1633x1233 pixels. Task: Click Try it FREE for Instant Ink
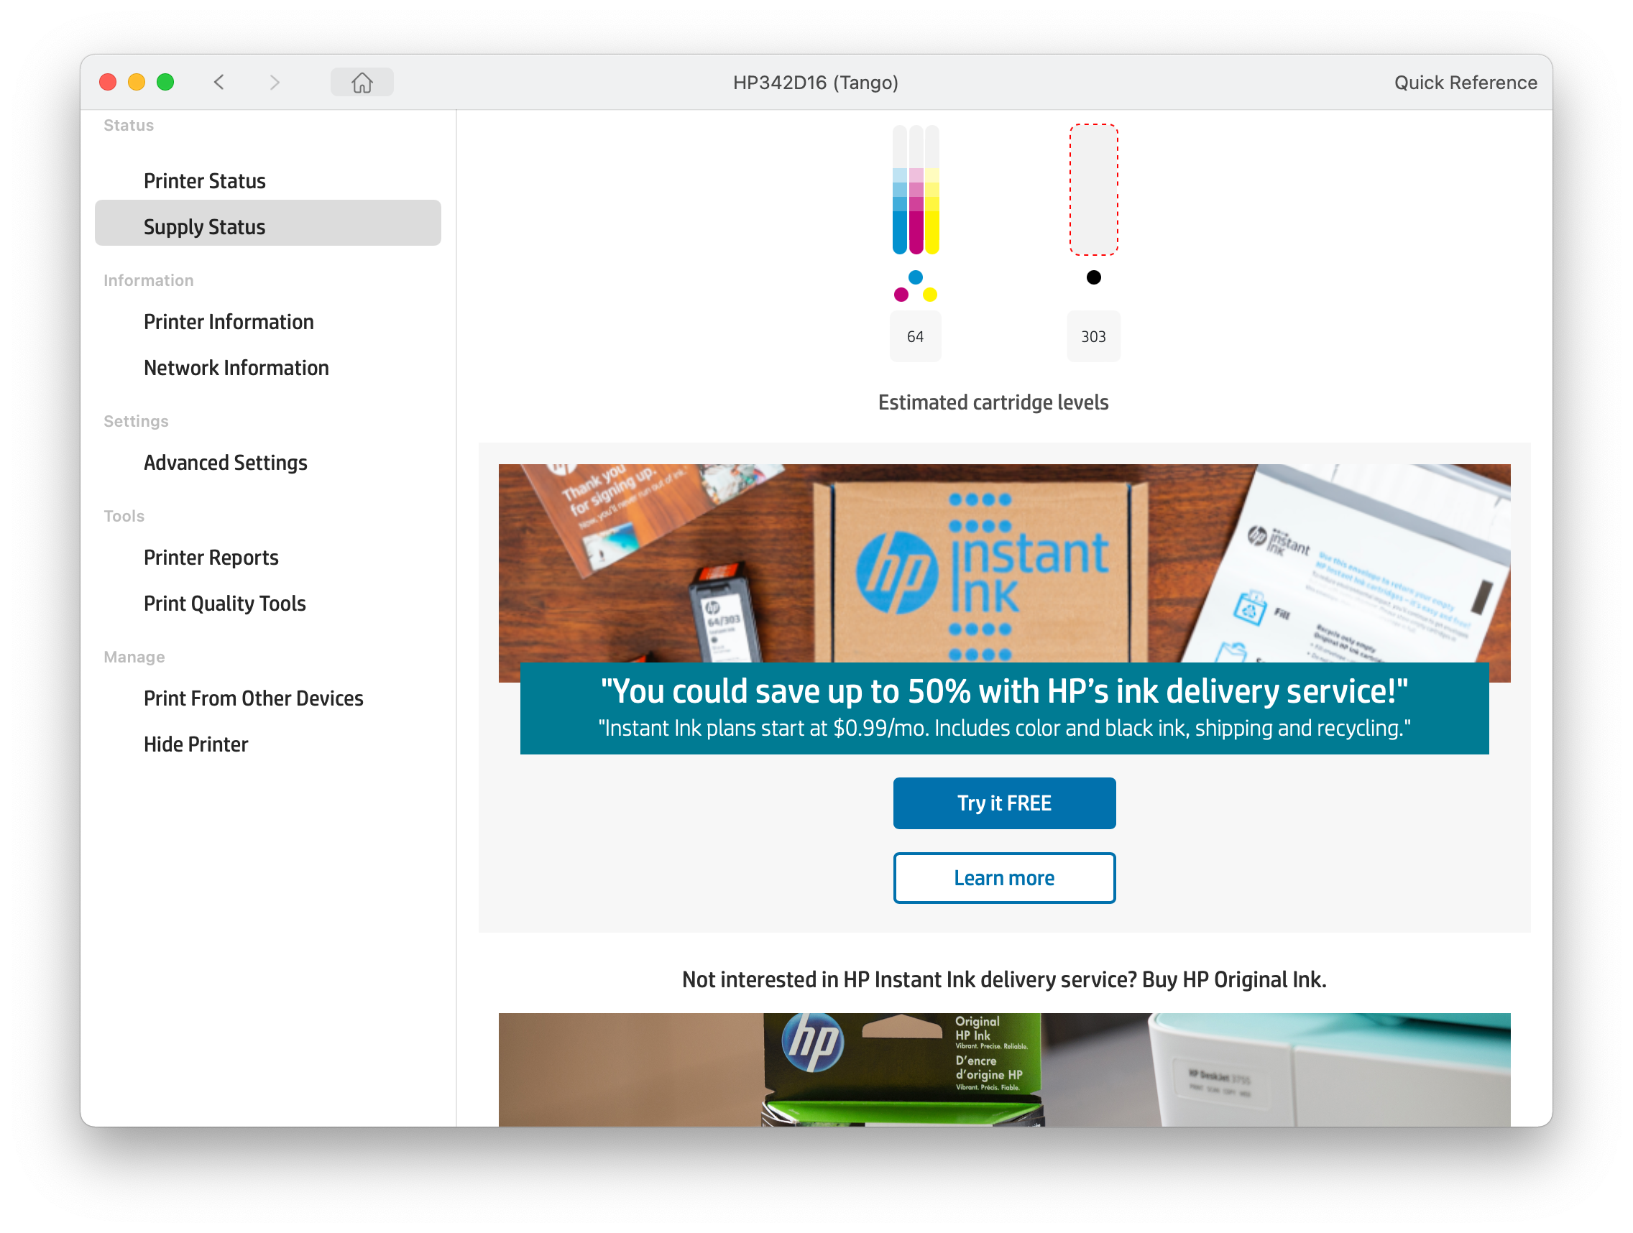(x=1004, y=803)
